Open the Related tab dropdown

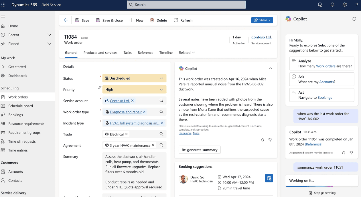point(187,53)
